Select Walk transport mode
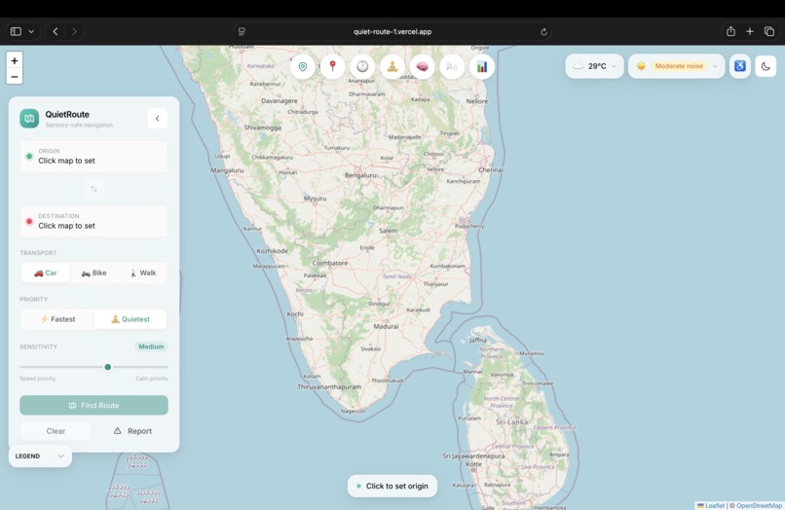This screenshot has width=785, height=510. (x=142, y=273)
